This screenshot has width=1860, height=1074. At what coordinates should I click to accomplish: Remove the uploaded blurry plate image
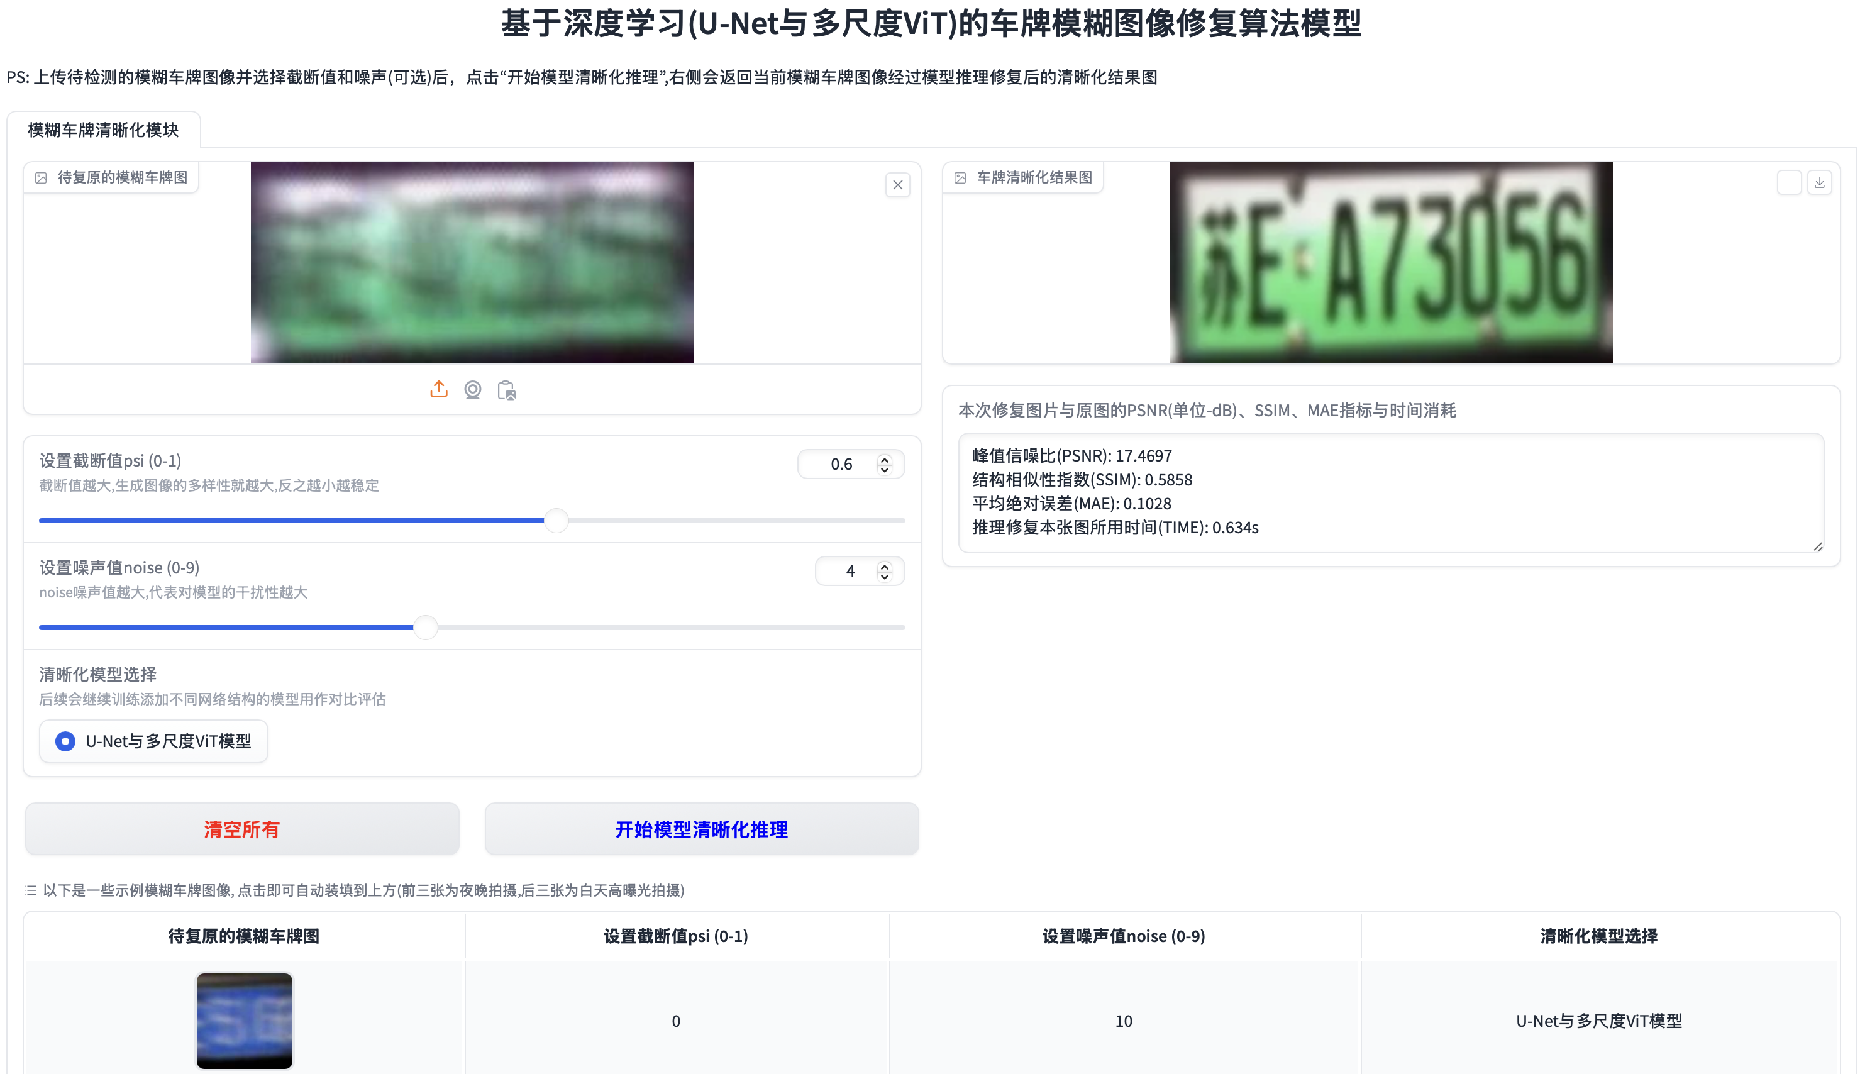click(x=897, y=184)
